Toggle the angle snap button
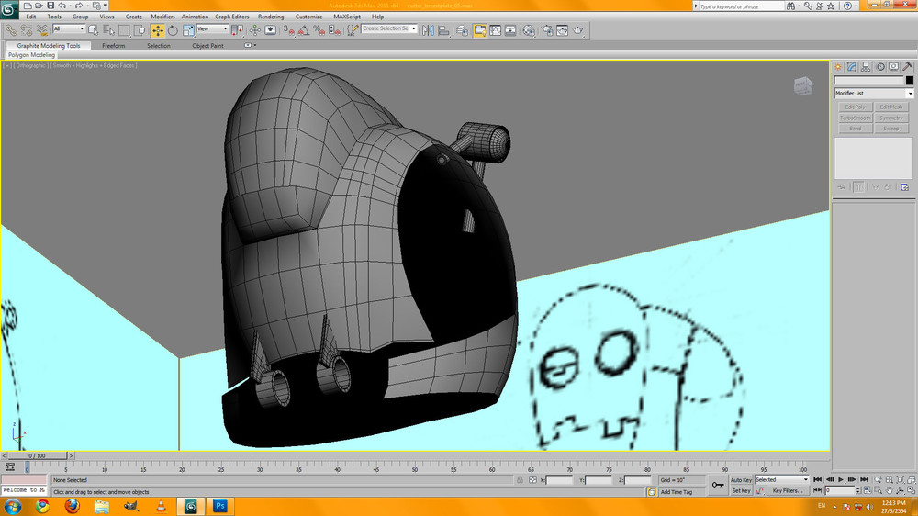This screenshot has height=516, width=918. (303, 30)
